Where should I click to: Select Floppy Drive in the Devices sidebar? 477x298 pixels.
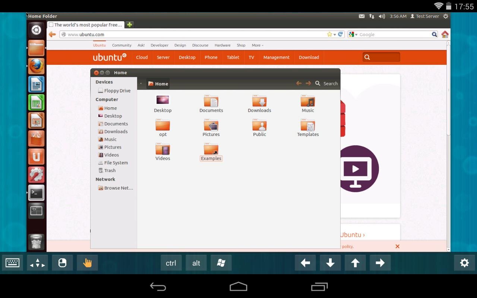(114, 91)
